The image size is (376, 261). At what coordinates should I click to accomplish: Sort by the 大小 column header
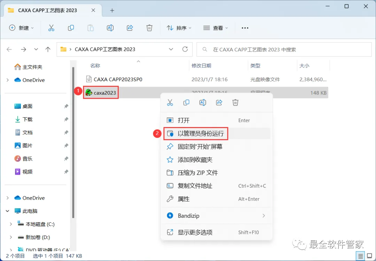click(304, 66)
